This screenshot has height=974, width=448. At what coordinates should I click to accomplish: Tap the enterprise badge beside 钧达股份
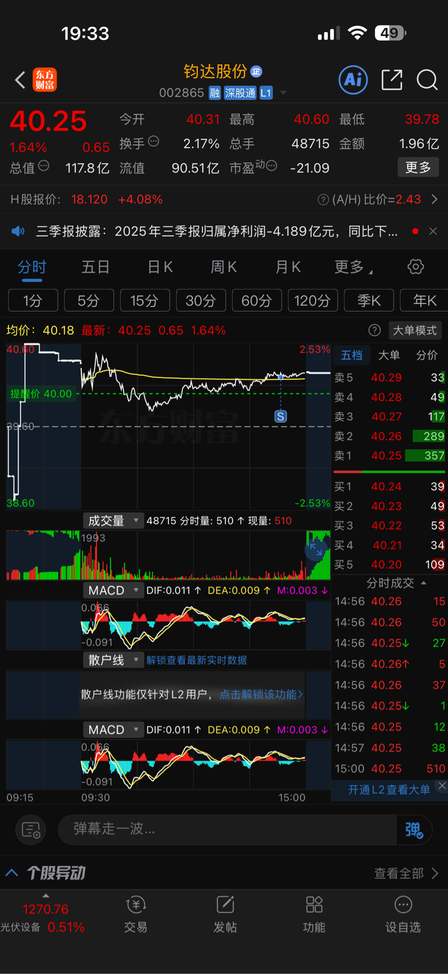[x=256, y=71]
